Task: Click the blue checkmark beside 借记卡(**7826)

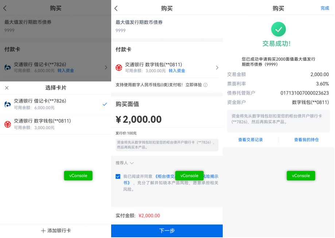Action: click(x=105, y=104)
